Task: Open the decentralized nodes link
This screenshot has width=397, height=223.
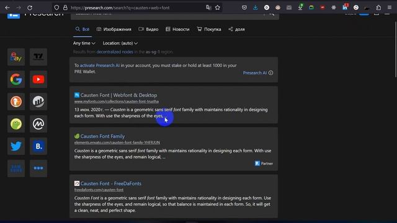Action: point(115,52)
